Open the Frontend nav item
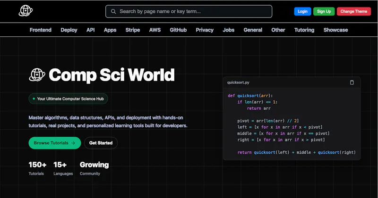 [41, 30]
